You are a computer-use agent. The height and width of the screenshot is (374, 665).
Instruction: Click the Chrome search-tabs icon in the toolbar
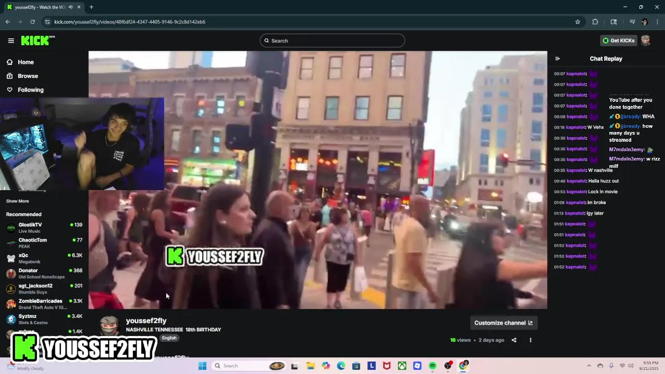pyautogui.click(x=614, y=22)
